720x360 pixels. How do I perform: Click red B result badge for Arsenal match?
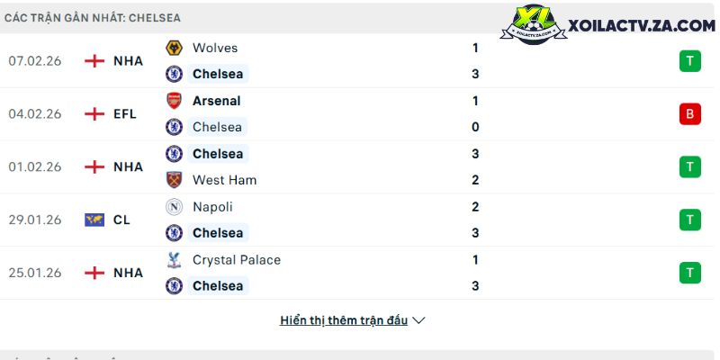[x=689, y=113]
